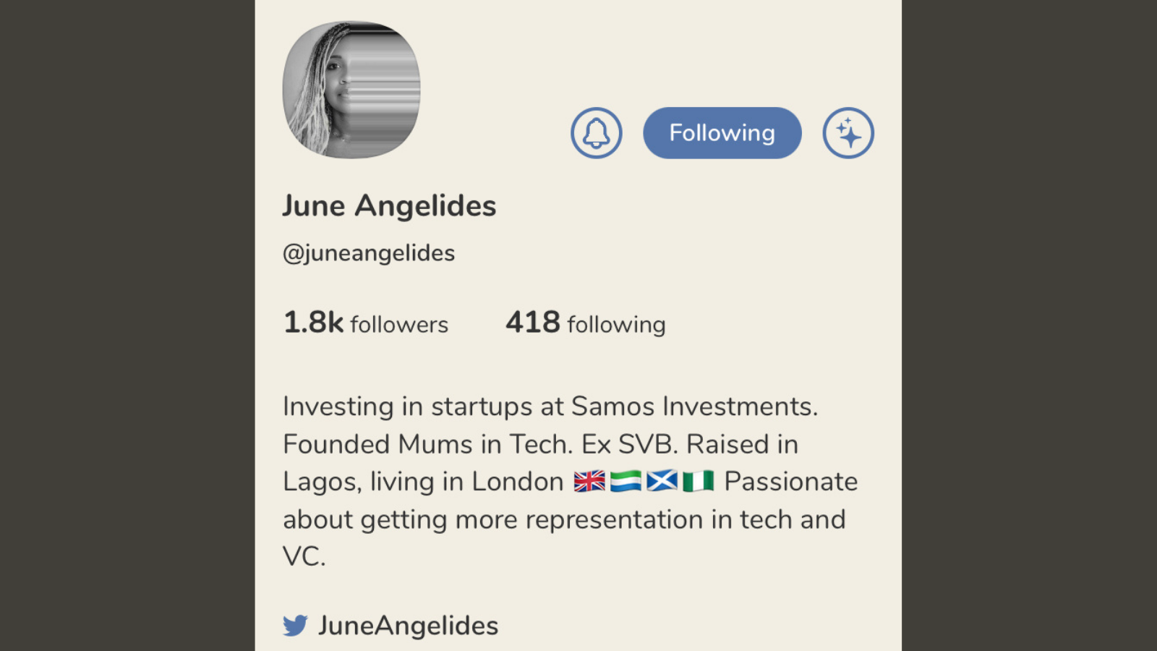The width and height of the screenshot is (1157, 651).
Task: View the 418 following list
Action: point(585,323)
